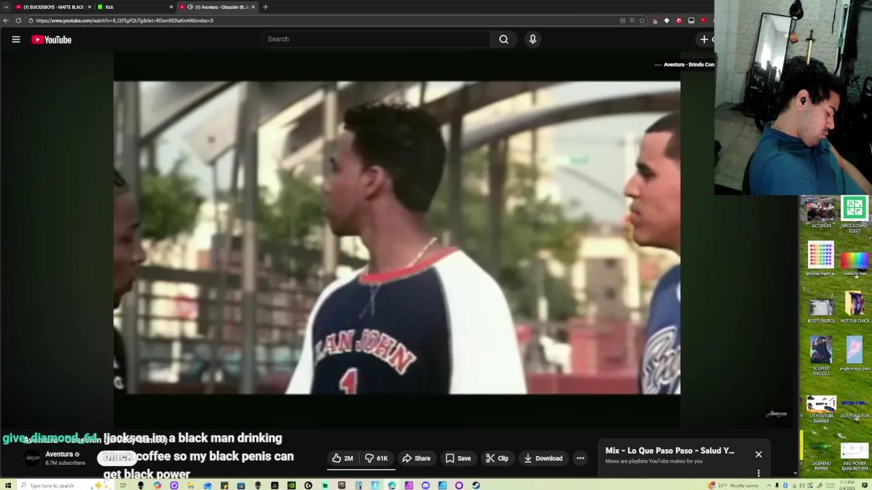Close the Kick browser tab
The width and height of the screenshot is (872, 490).
pyautogui.click(x=171, y=7)
